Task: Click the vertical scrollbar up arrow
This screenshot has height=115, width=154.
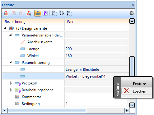Action: point(132,21)
